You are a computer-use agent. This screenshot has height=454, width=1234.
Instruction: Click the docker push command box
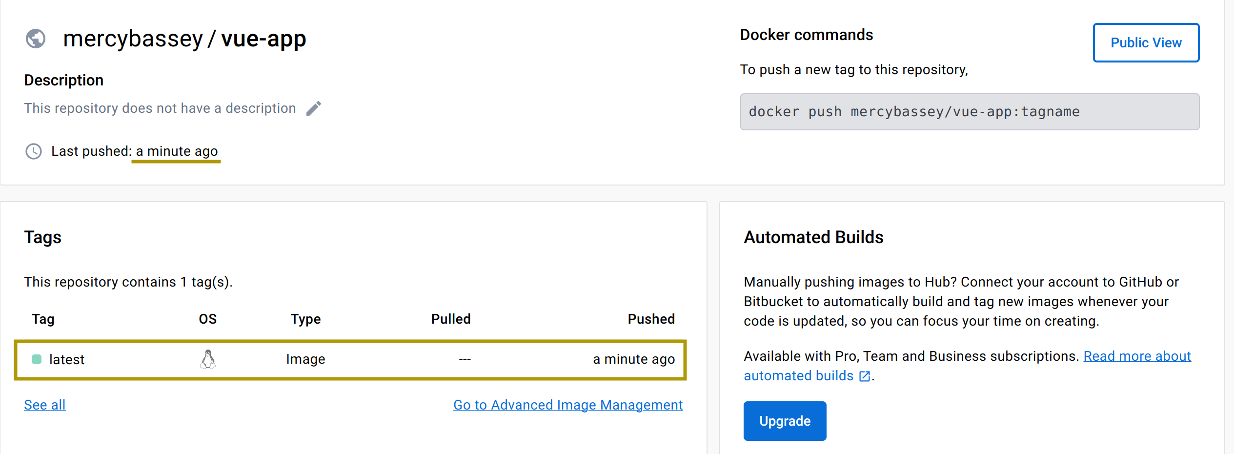click(970, 112)
